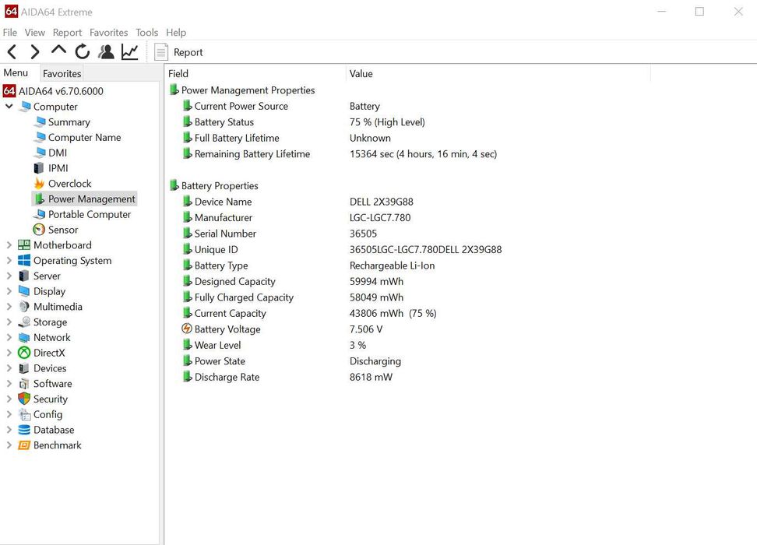757x545 pixels.
Task: Open the Tools menu
Action: point(146,33)
